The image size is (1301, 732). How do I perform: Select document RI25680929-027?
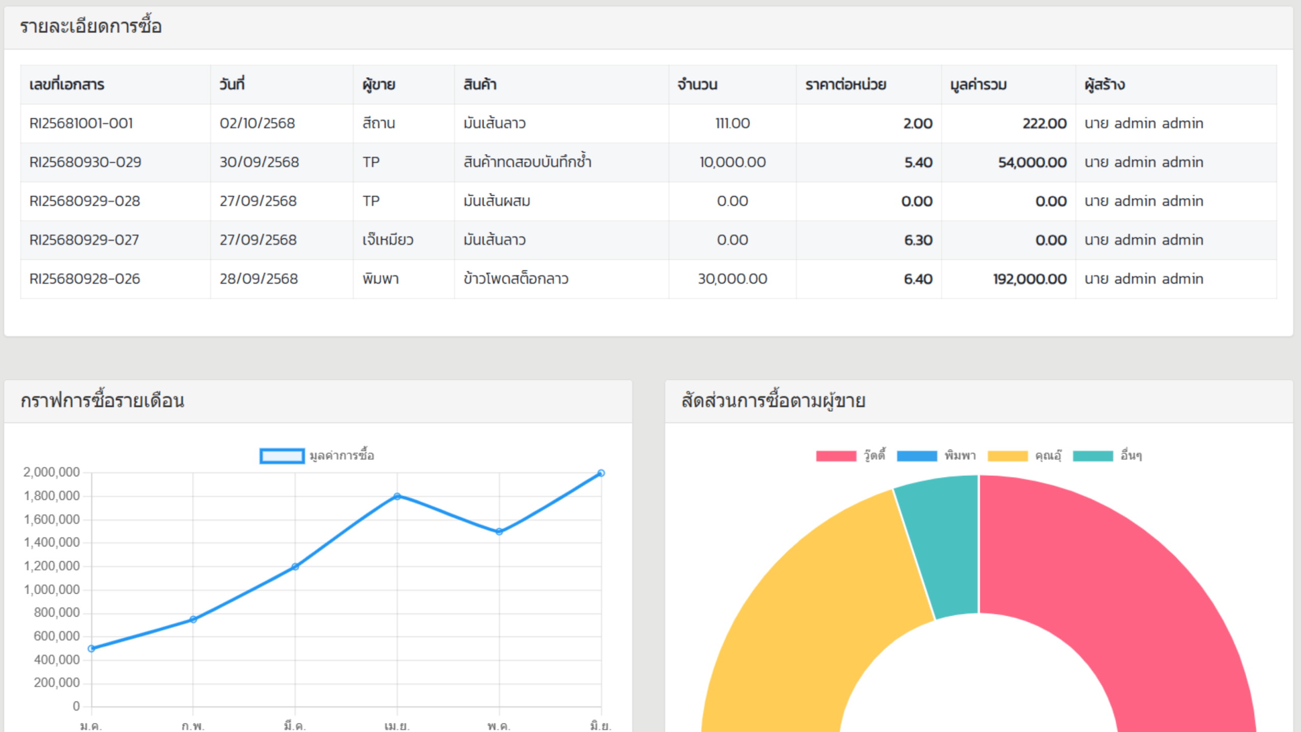(84, 240)
